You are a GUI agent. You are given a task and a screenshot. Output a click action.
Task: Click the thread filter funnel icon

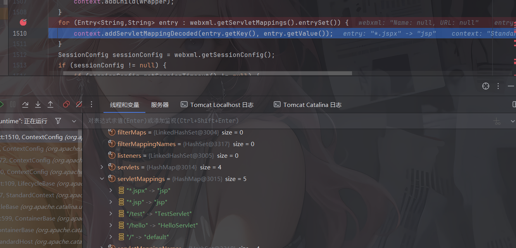(x=58, y=121)
